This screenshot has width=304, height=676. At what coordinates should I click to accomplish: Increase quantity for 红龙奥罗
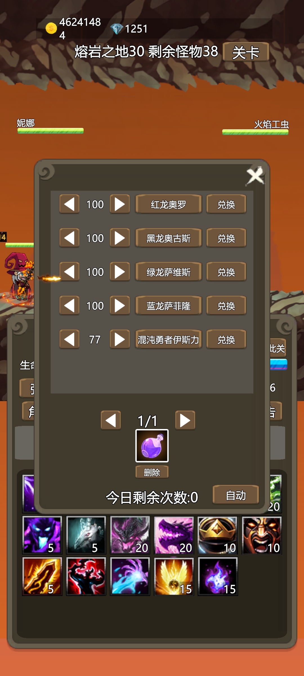pos(120,204)
